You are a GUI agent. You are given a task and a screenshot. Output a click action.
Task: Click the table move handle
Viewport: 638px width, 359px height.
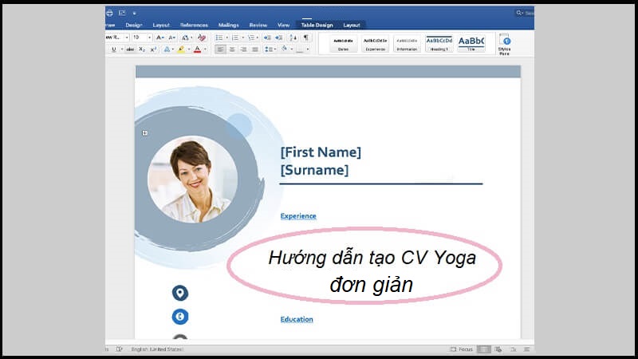[x=145, y=133]
